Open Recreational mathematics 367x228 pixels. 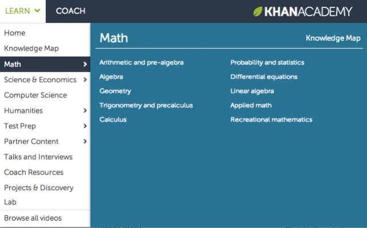tap(271, 120)
